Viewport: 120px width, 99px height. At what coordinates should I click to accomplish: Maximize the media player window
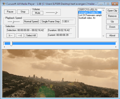[108, 4]
